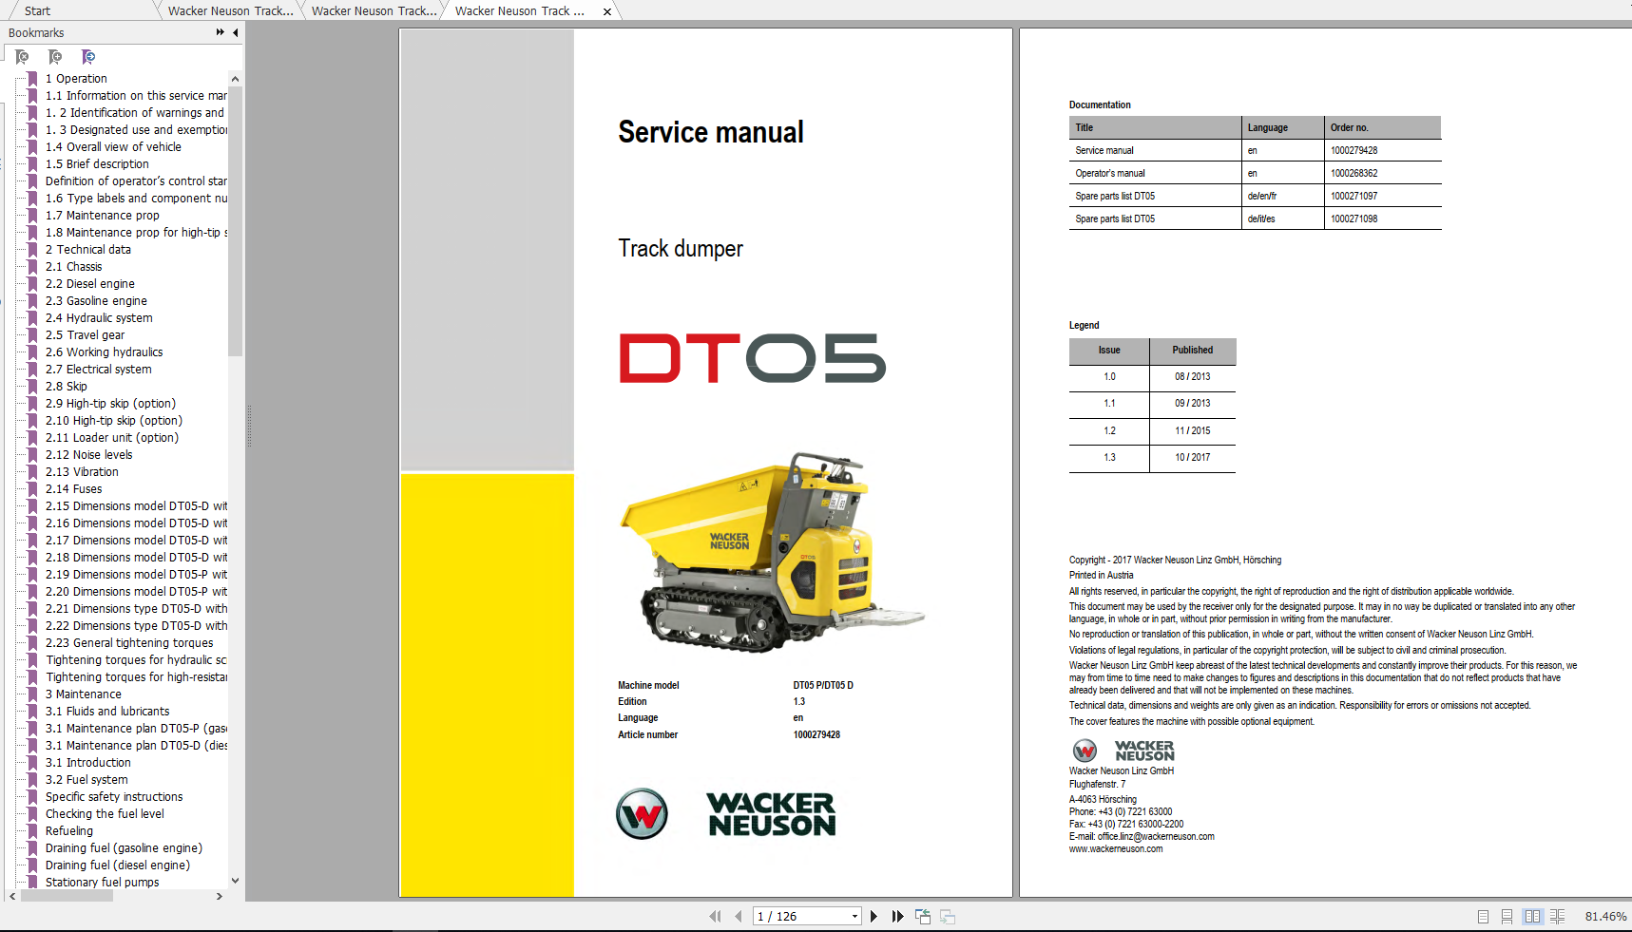
Task: Switch to continuous page view
Action: pos(1507,917)
